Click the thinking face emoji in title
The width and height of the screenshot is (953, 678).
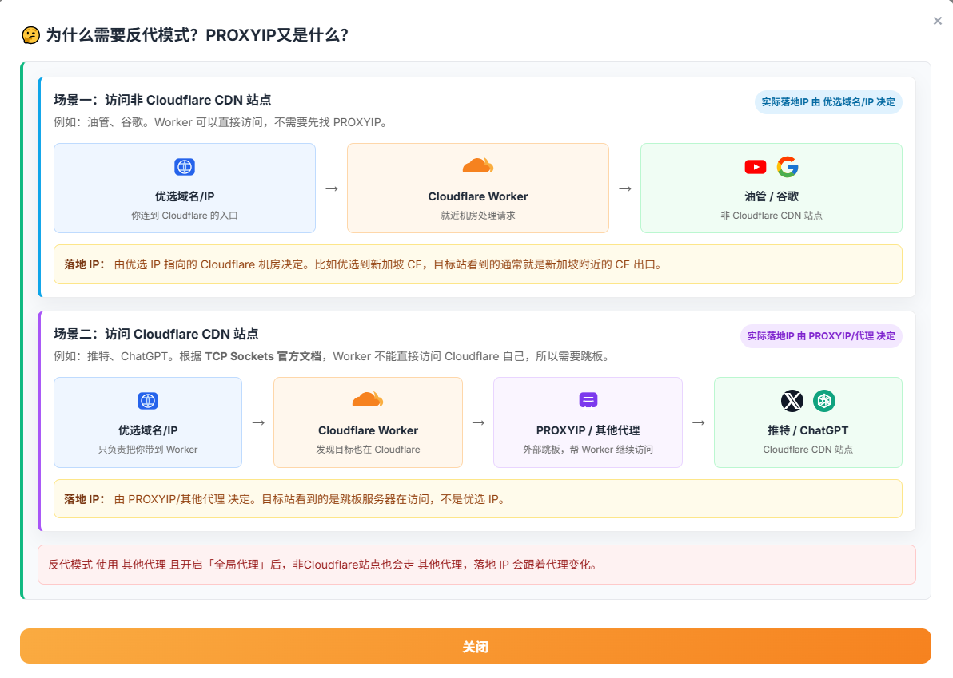(30, 35)
